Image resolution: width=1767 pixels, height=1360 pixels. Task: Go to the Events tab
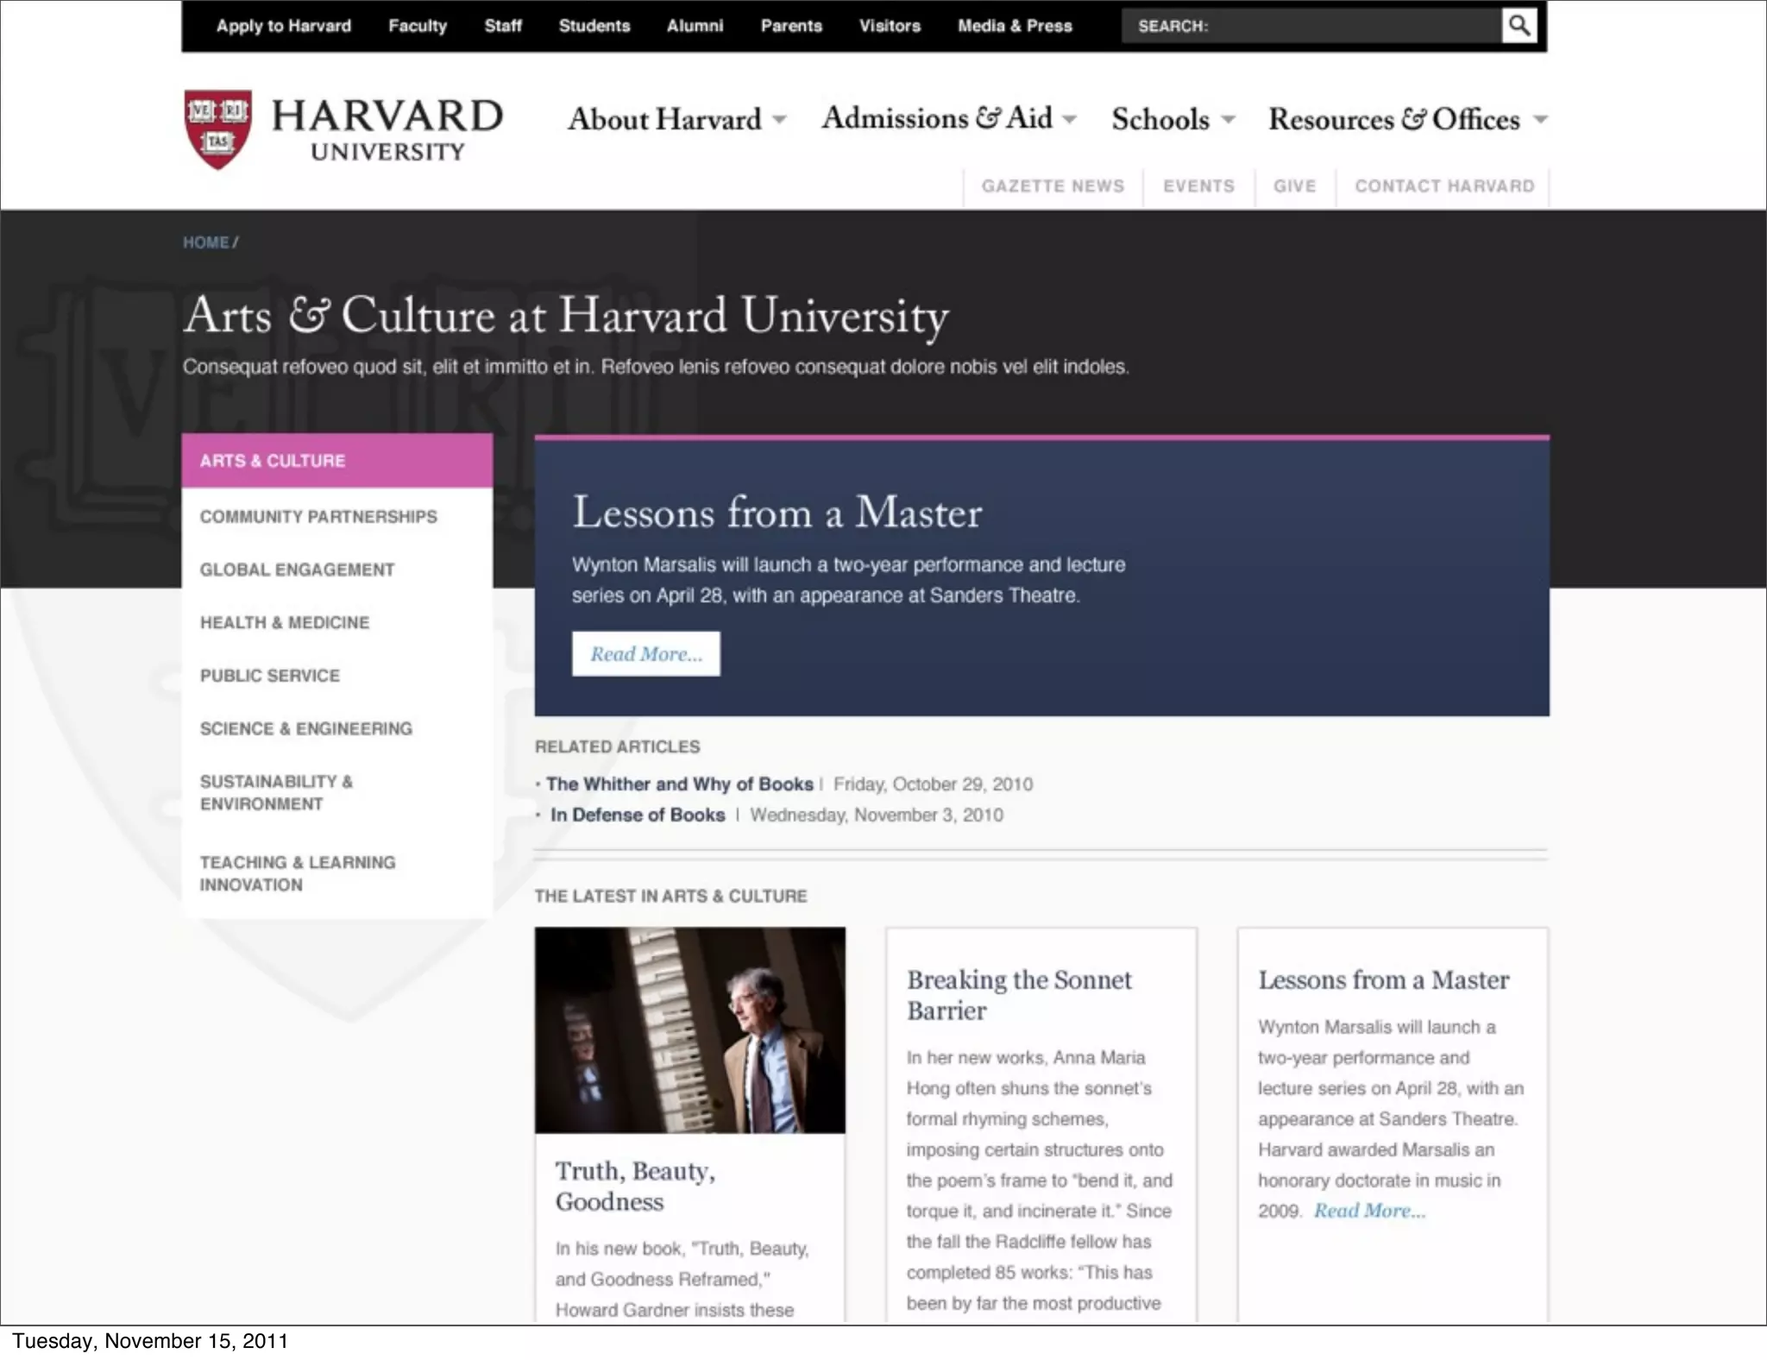1198,186
